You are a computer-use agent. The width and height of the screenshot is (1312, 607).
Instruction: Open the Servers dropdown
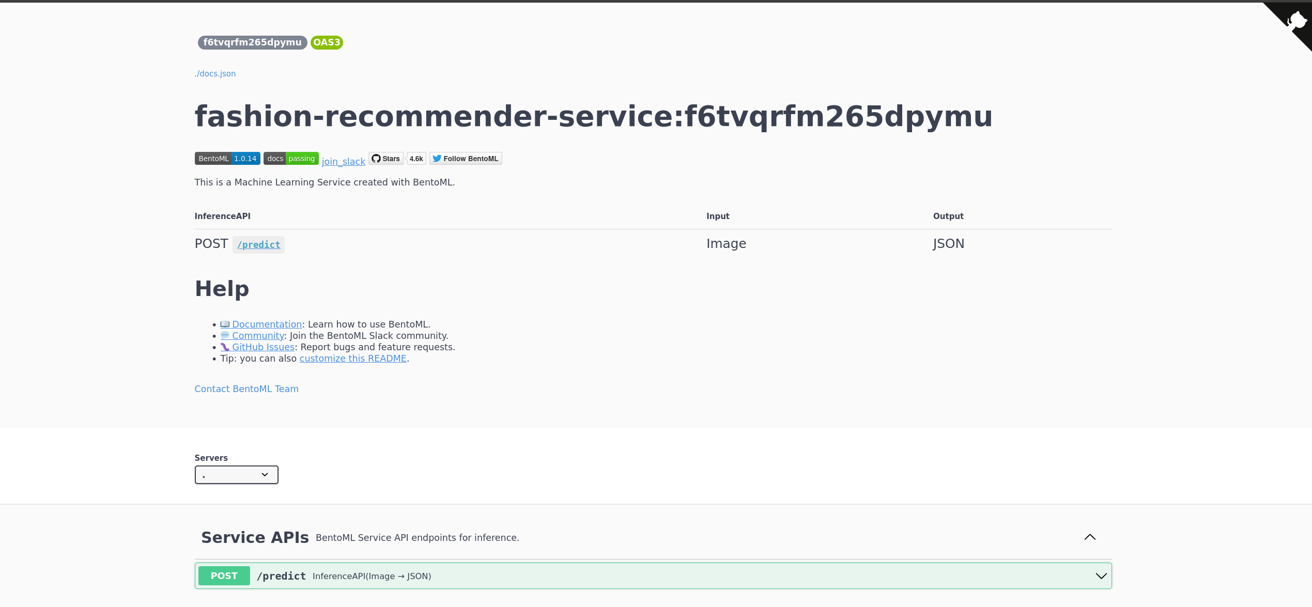[236, 475]
